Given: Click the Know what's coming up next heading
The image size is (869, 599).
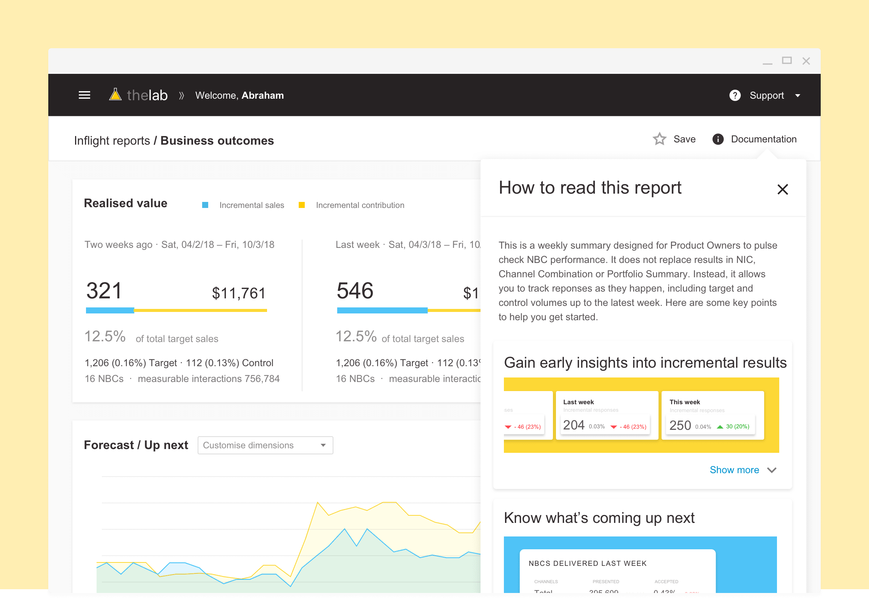Looking at the screenshot, I should pos(599,518).
